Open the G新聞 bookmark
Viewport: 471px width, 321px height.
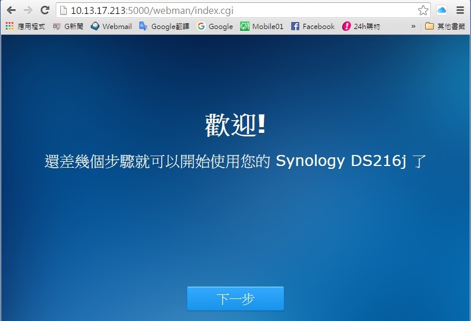click(68, 27)
